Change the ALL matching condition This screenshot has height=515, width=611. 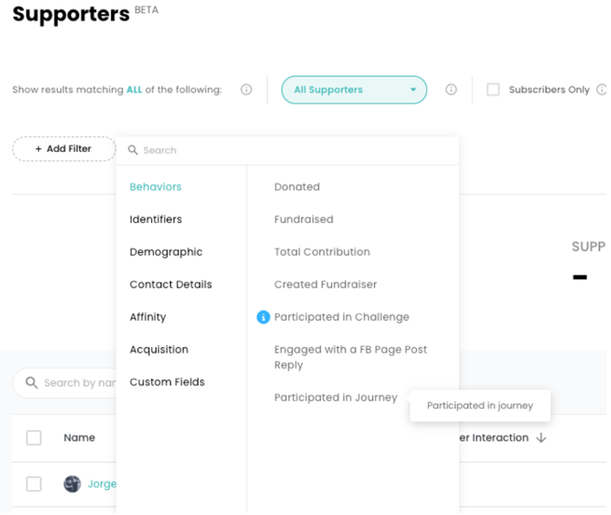pyautogui.click(x=134, y=90)
